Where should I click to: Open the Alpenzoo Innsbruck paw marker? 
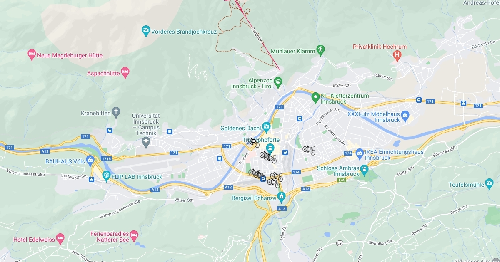click(278, 81)
